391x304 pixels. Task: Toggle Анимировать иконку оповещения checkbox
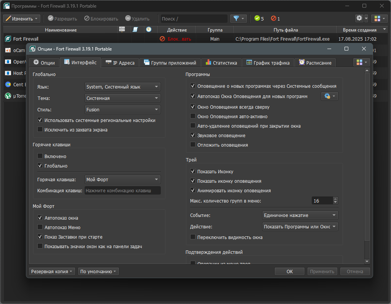click(193, 190)
